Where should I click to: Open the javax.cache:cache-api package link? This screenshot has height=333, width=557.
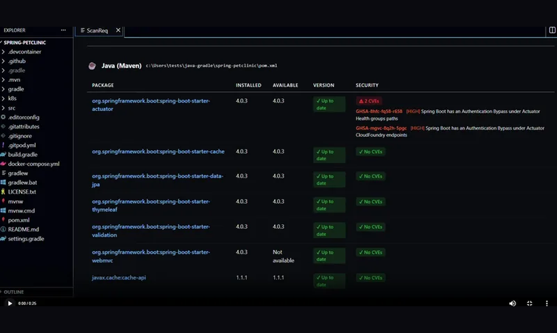coord(119,278)
